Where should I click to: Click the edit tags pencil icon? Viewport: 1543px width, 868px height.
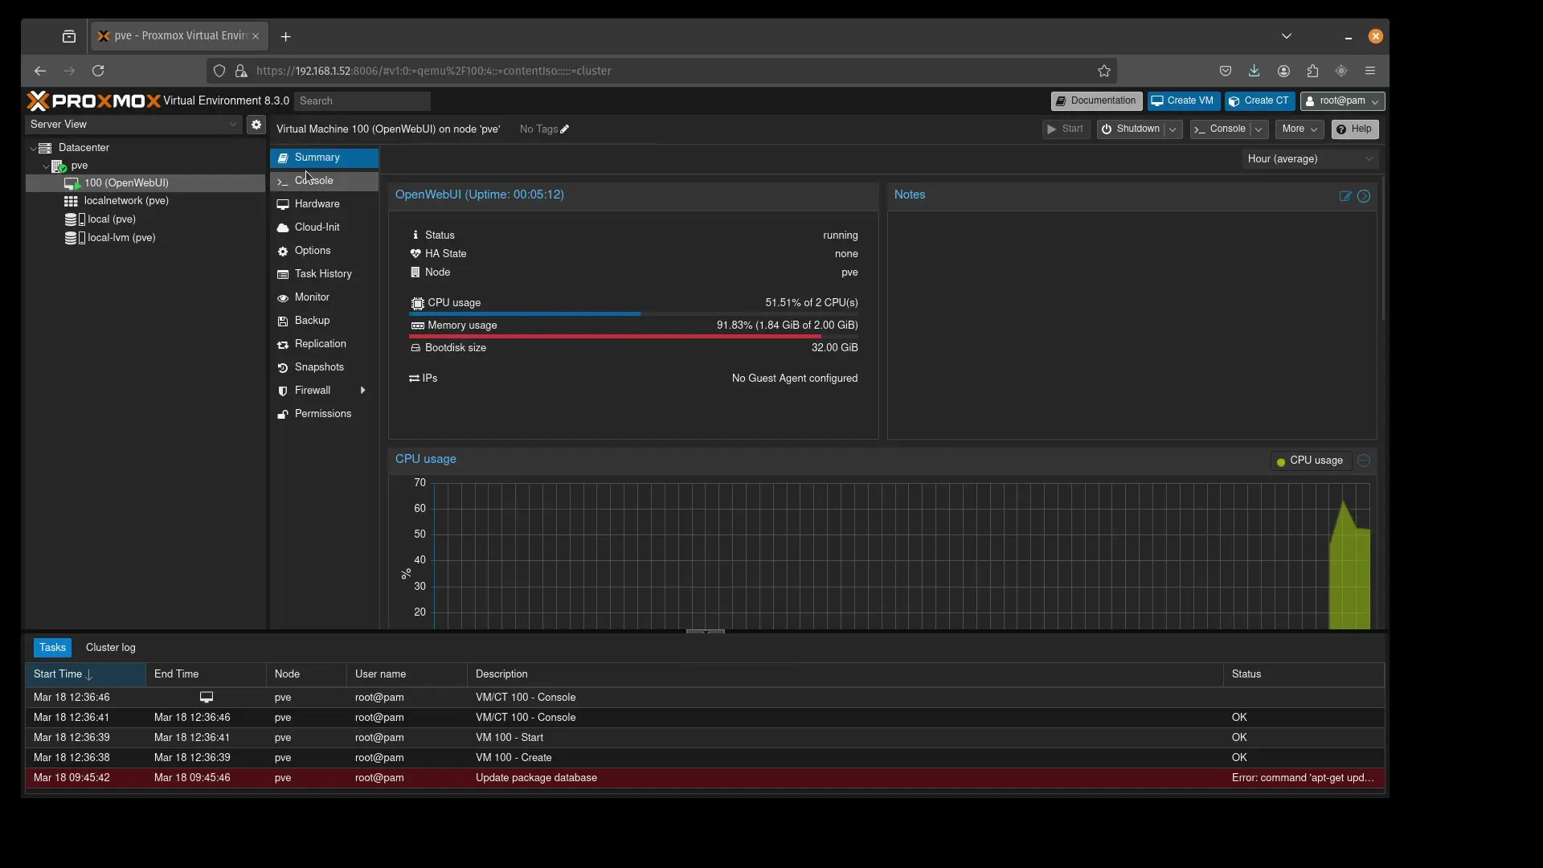click(x=565, y=129)
